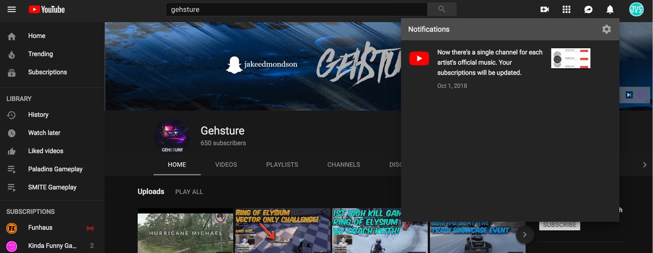Click the History clock icon
The width and height of the screenshot is (653, 253).
[11, 115]
